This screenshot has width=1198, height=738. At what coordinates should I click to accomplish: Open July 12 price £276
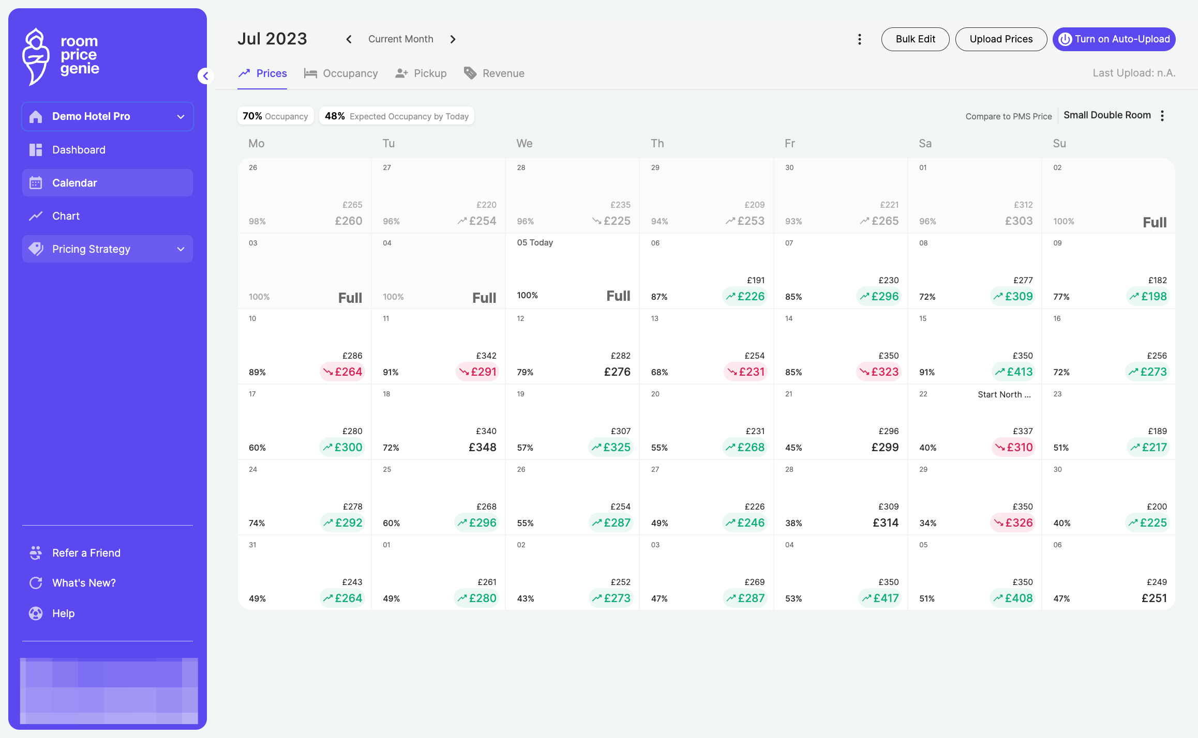pos(617,372)
